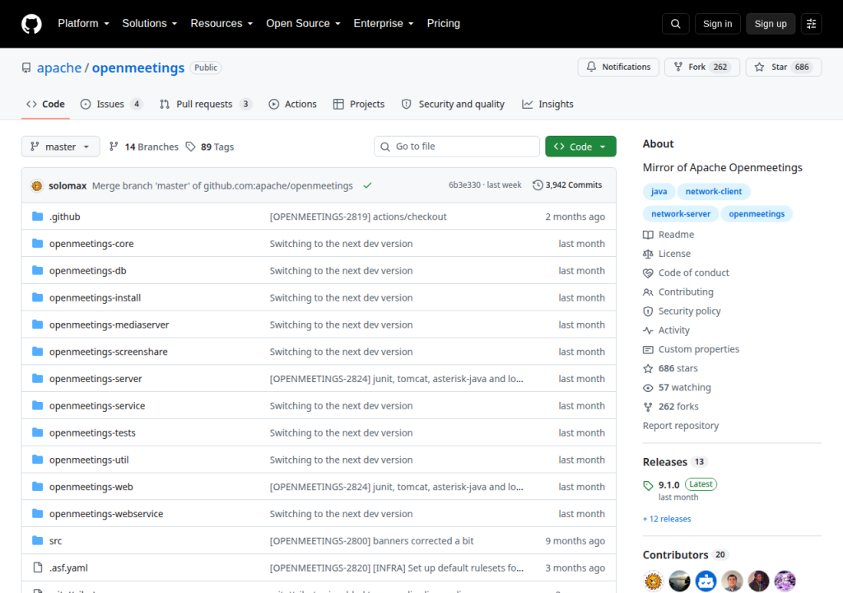Screen dimensions: 843x593
Task: Open first contributor avatar
Action: pos(653,581)
